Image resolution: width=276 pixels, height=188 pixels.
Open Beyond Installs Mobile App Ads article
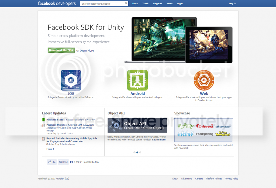pos(72,140)
